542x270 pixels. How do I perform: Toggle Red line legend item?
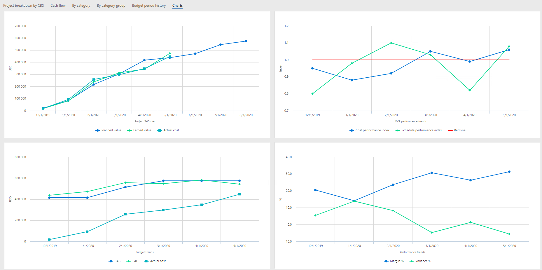(x=457, y=130)
